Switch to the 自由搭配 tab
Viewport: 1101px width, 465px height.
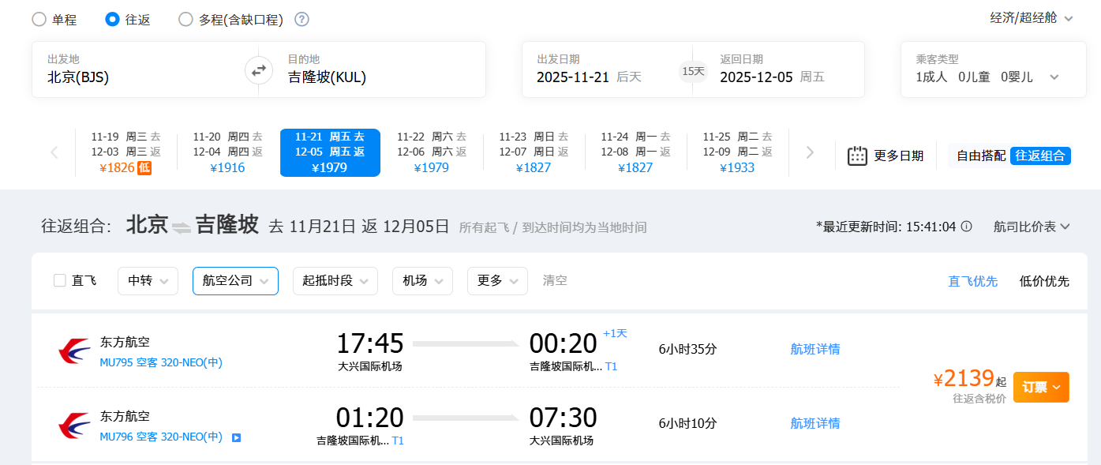click(980, 156)
